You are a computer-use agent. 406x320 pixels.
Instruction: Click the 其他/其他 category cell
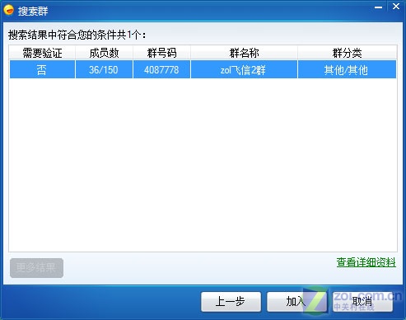click(347, 70)
